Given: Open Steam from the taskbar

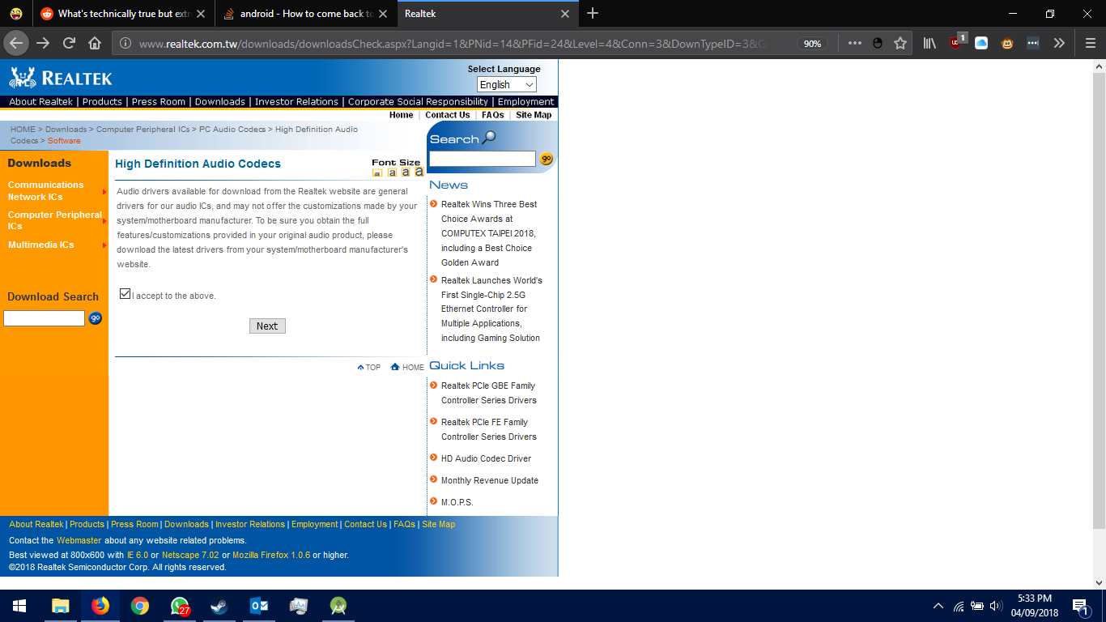Looking at the screenshot, I should click(219, 606).
